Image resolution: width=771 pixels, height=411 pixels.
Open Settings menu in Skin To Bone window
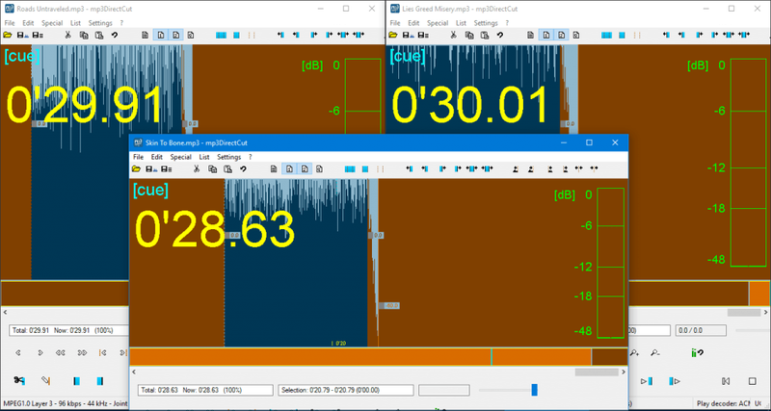click(x=229, y=157)
